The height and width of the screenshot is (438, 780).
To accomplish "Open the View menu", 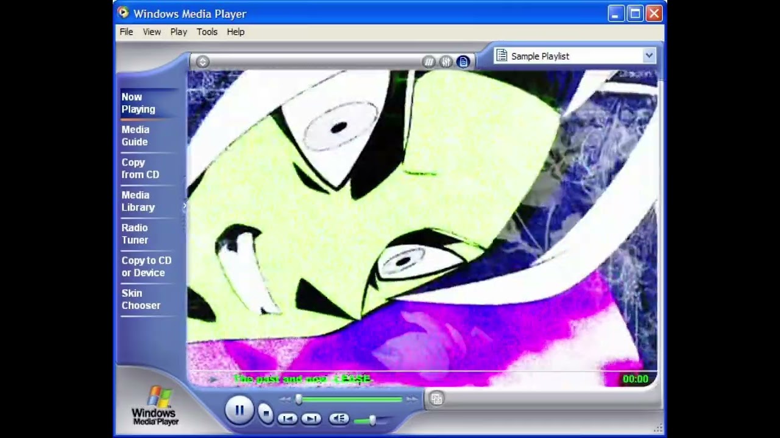I will pos(152,32).
